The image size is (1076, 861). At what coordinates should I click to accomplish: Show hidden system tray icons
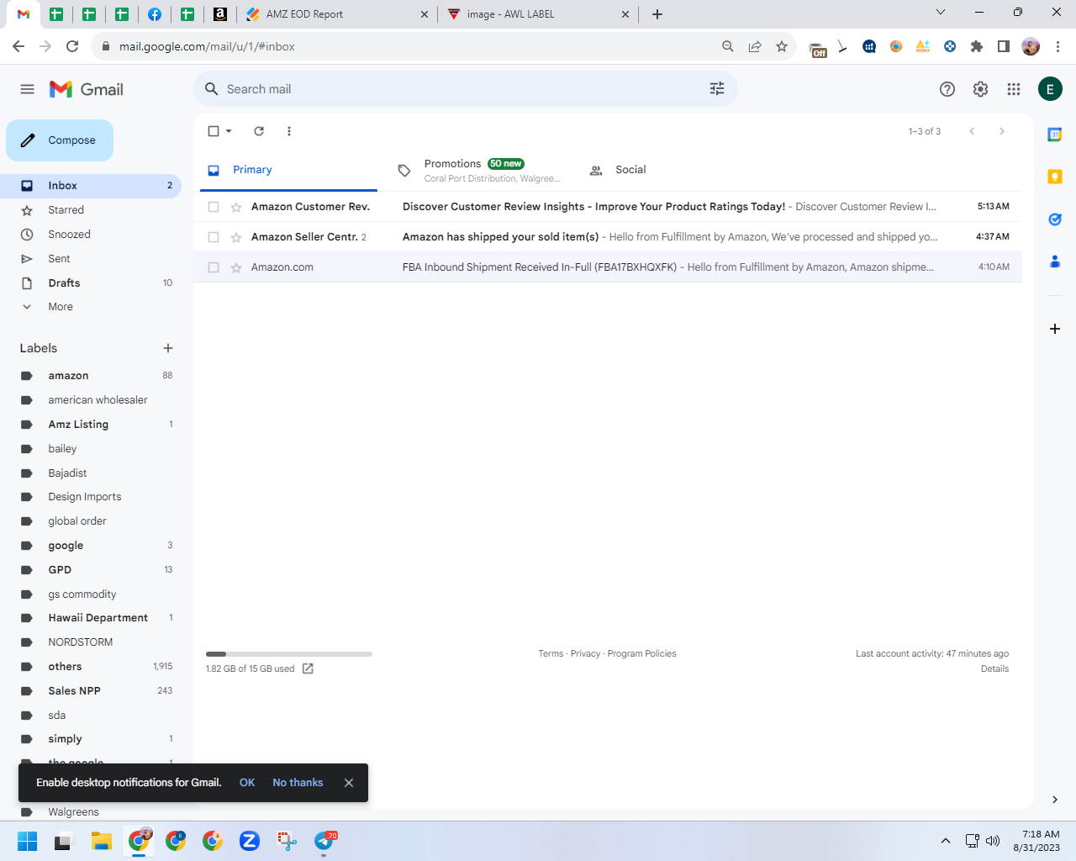[x=946, y=841]
